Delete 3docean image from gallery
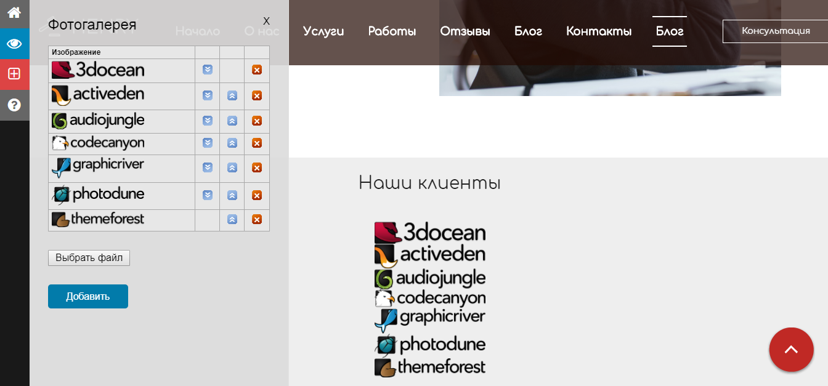The image size is (828, 386). pyautogui.click(x=257, y=70)
